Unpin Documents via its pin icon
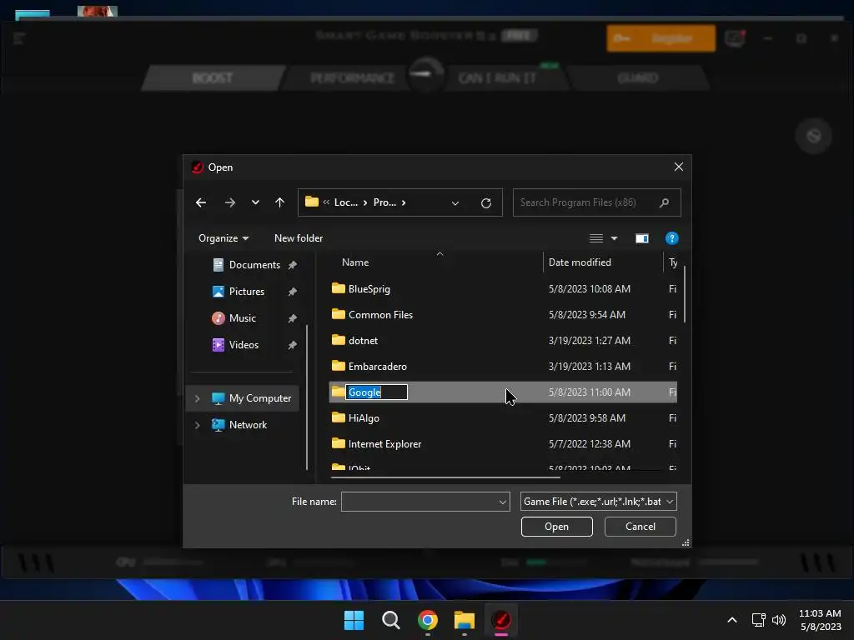Image resolution: width=854 pixels, height=640 pixels. click(293, 265)
